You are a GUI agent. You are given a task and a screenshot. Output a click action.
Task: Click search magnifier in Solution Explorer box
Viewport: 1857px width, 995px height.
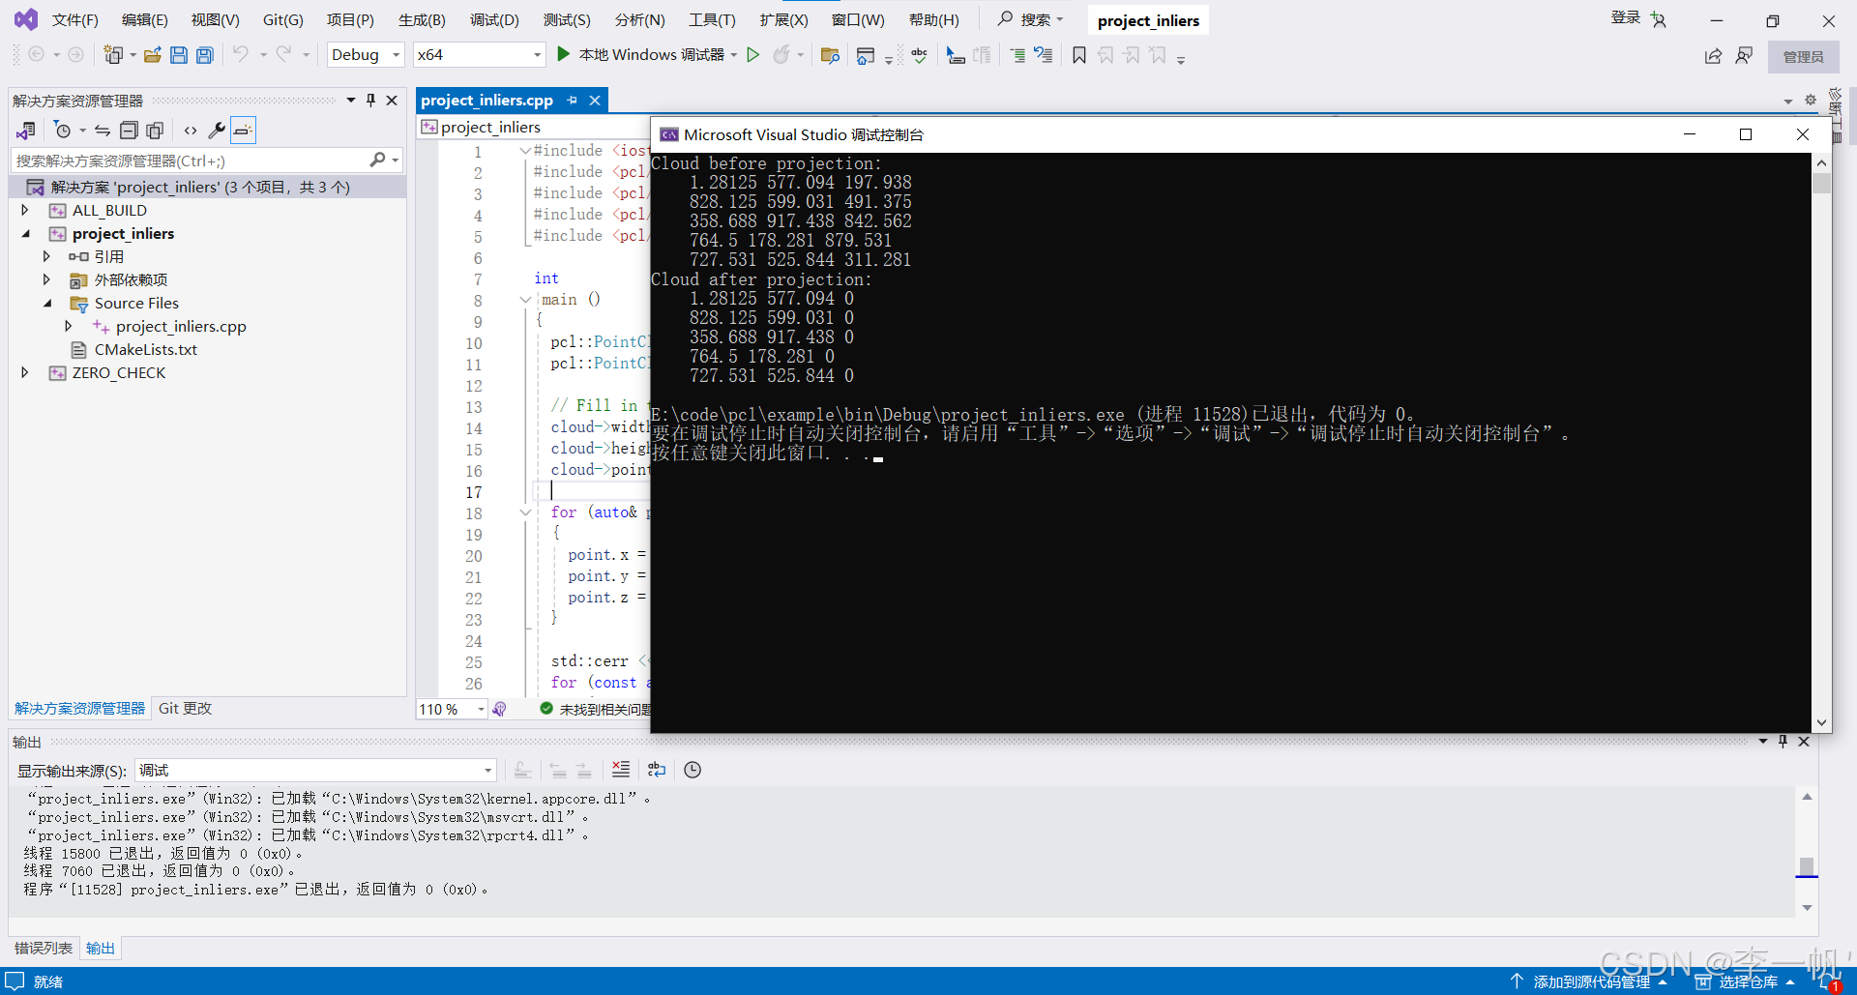pos(377,160)
